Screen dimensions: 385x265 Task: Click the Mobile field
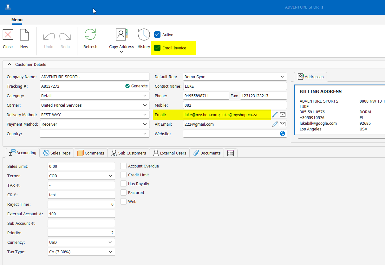235,105
